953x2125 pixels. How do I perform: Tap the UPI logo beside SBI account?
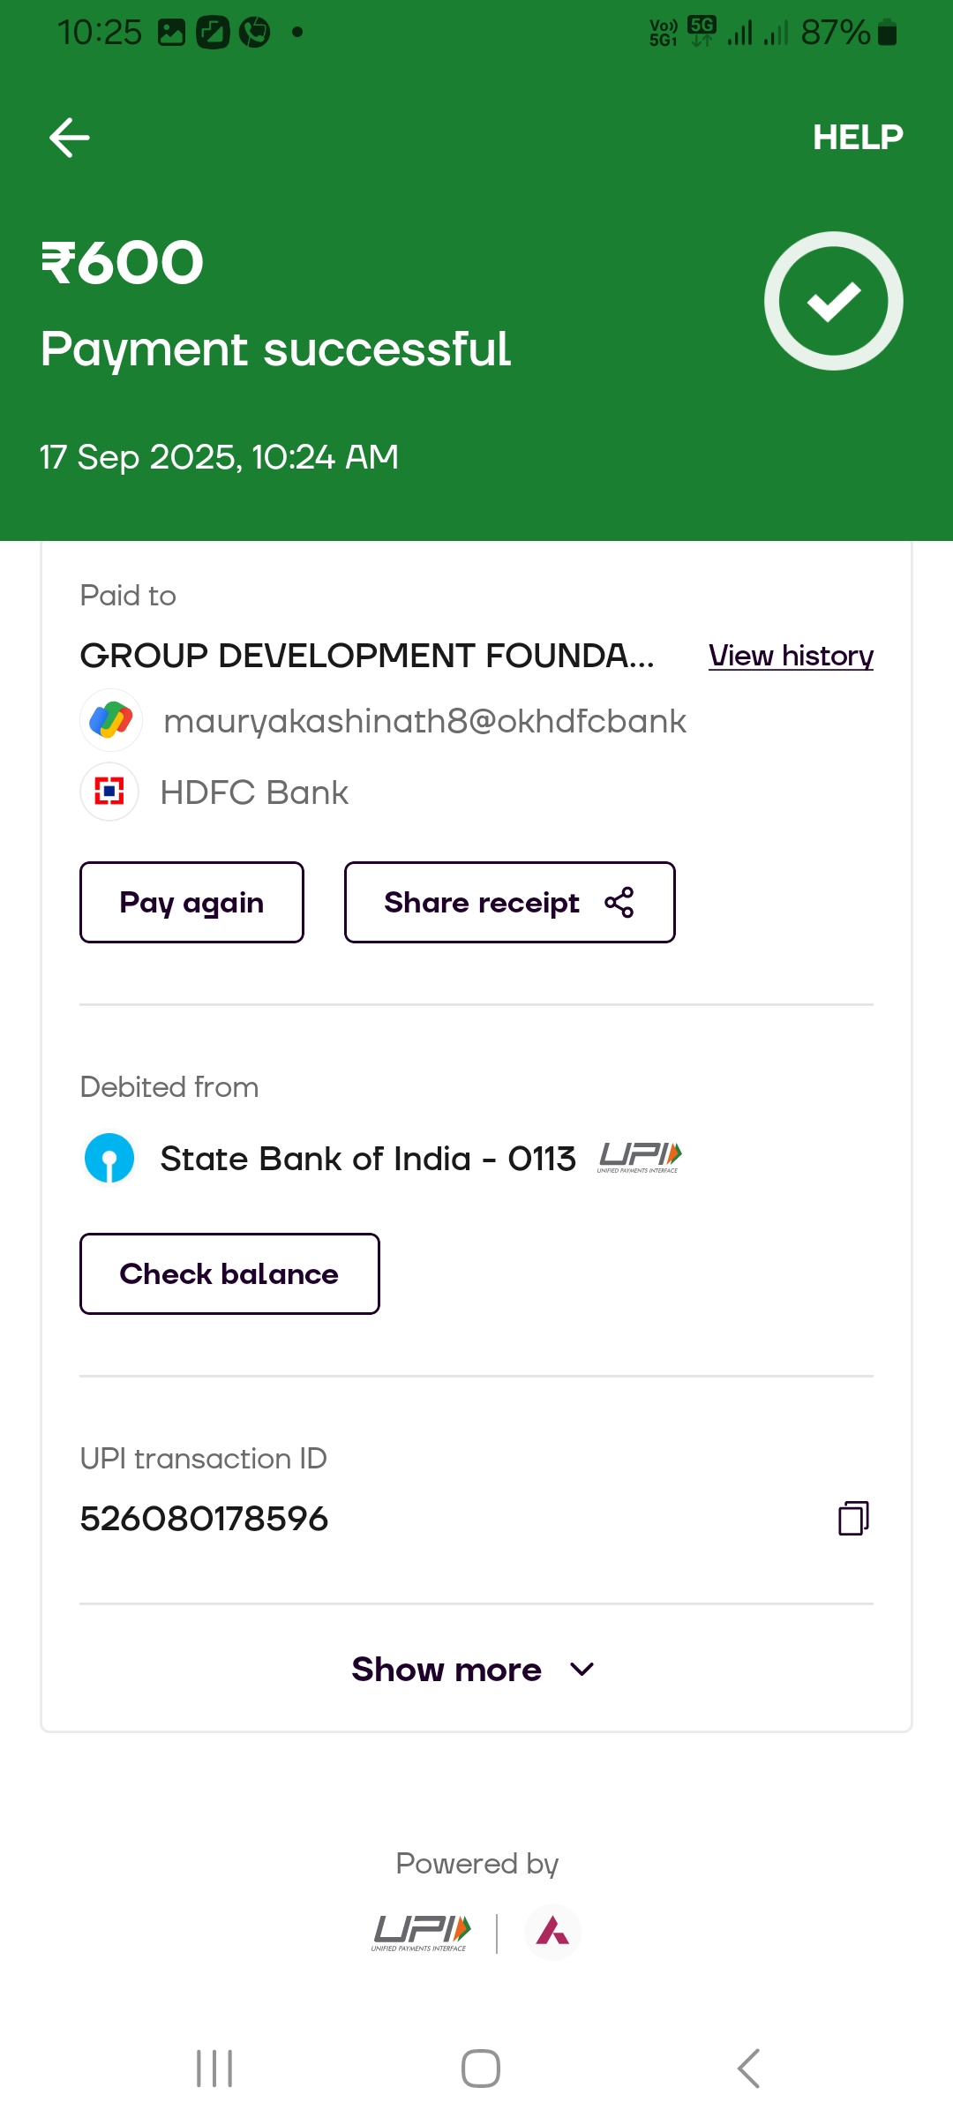(640, 1157)
